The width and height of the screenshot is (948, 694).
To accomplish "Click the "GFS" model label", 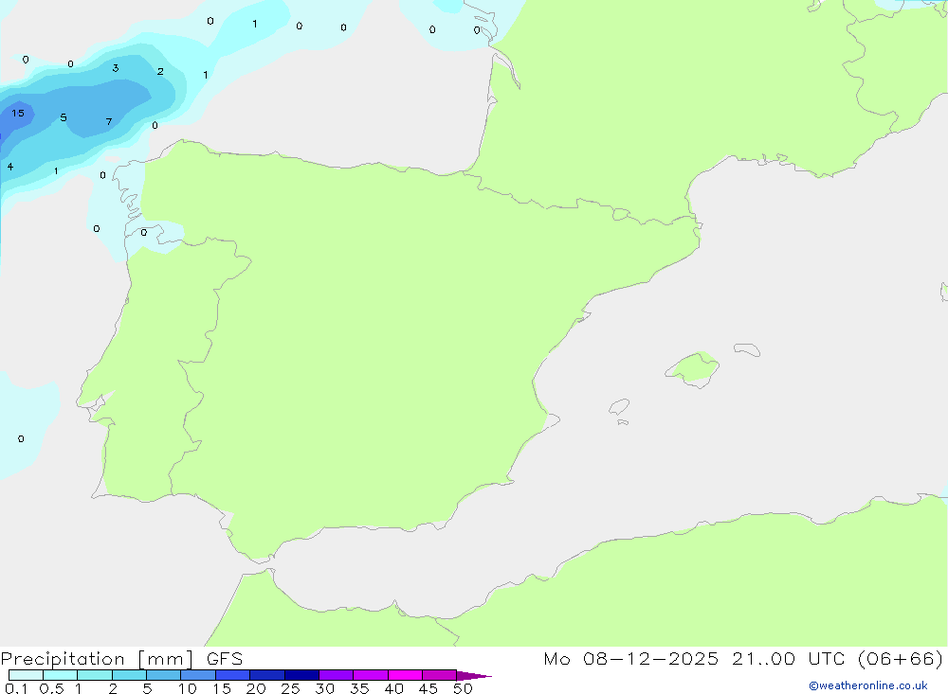I will point(225,659).
